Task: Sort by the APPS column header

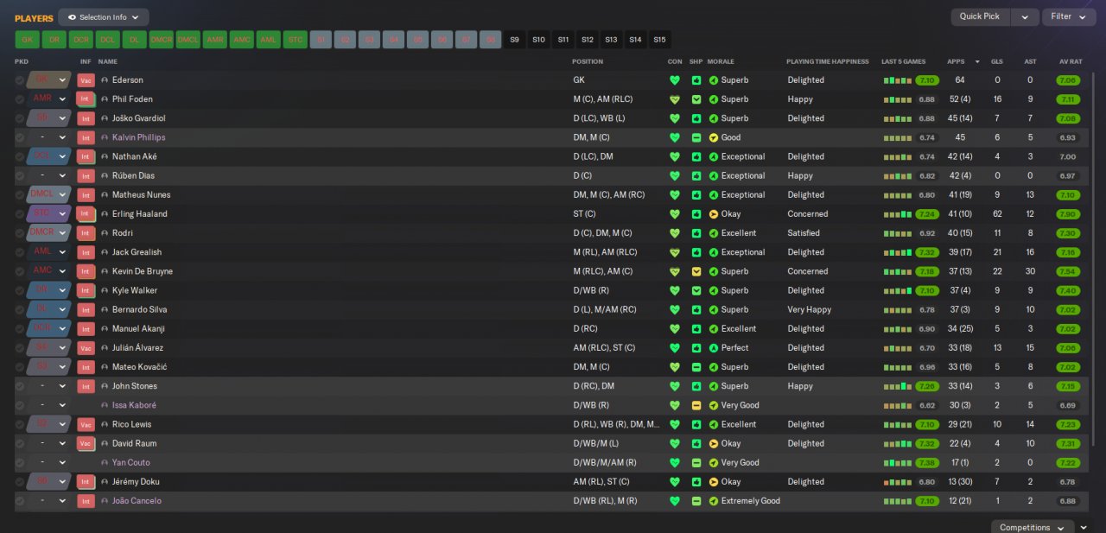Action: coord(956,62)
